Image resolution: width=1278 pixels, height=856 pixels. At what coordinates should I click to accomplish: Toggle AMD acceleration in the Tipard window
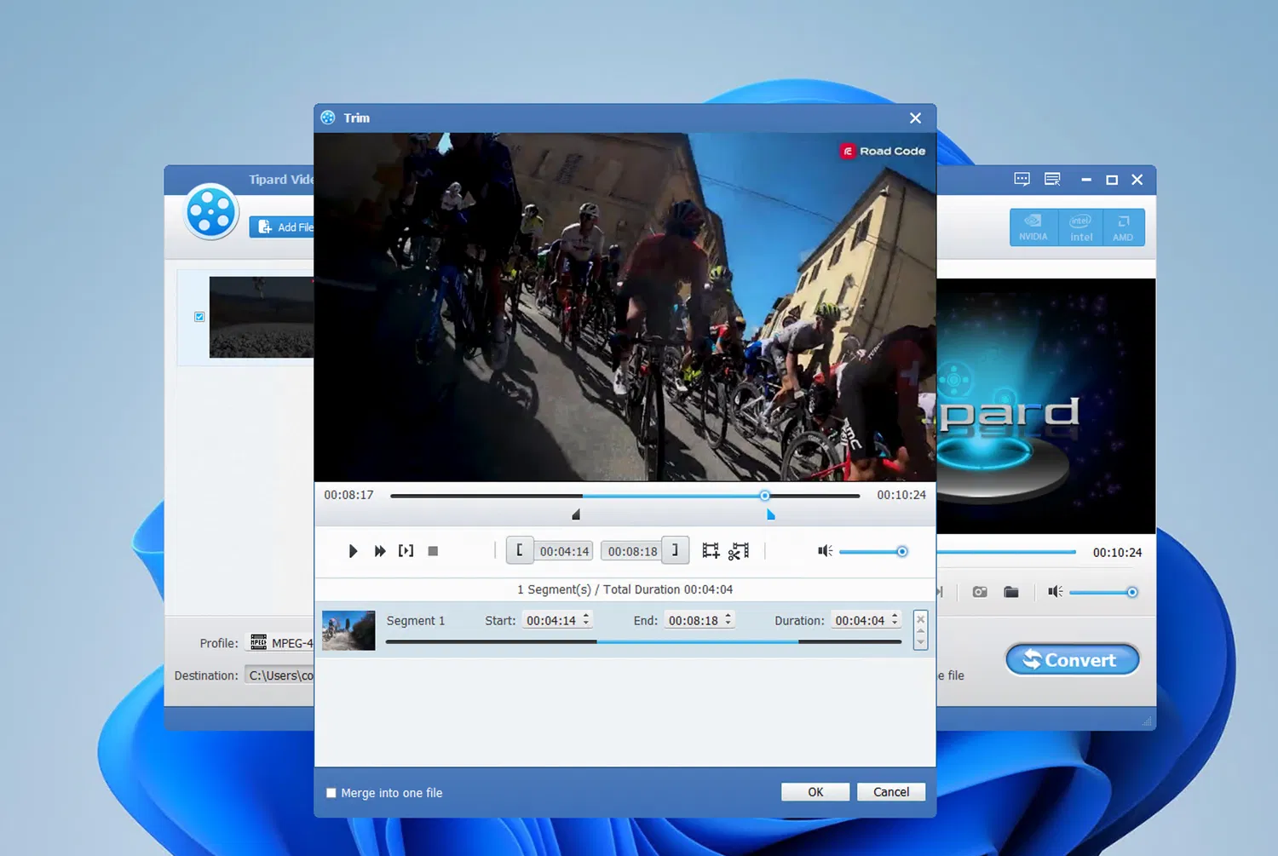coord(1123,227)
